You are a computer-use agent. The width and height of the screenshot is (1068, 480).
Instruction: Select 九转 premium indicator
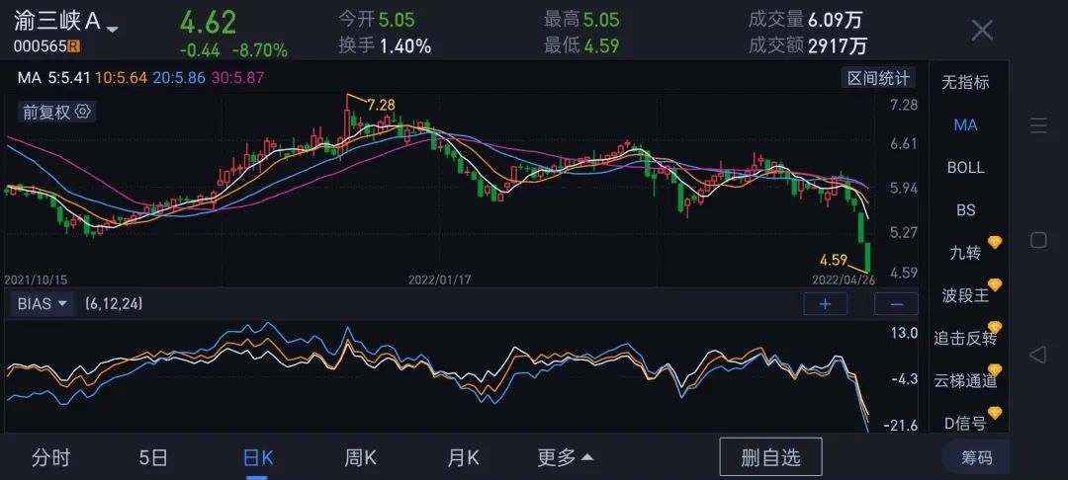click(965, 253)
